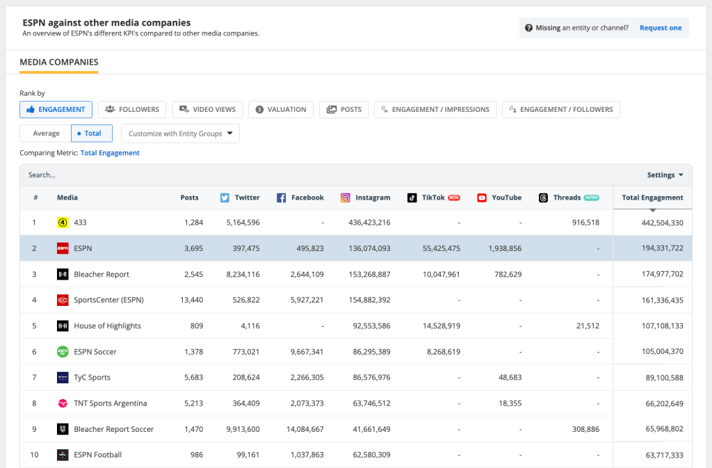This screenshot has width=712, height=468.
Task: Select the Total option
Action: 92,134
